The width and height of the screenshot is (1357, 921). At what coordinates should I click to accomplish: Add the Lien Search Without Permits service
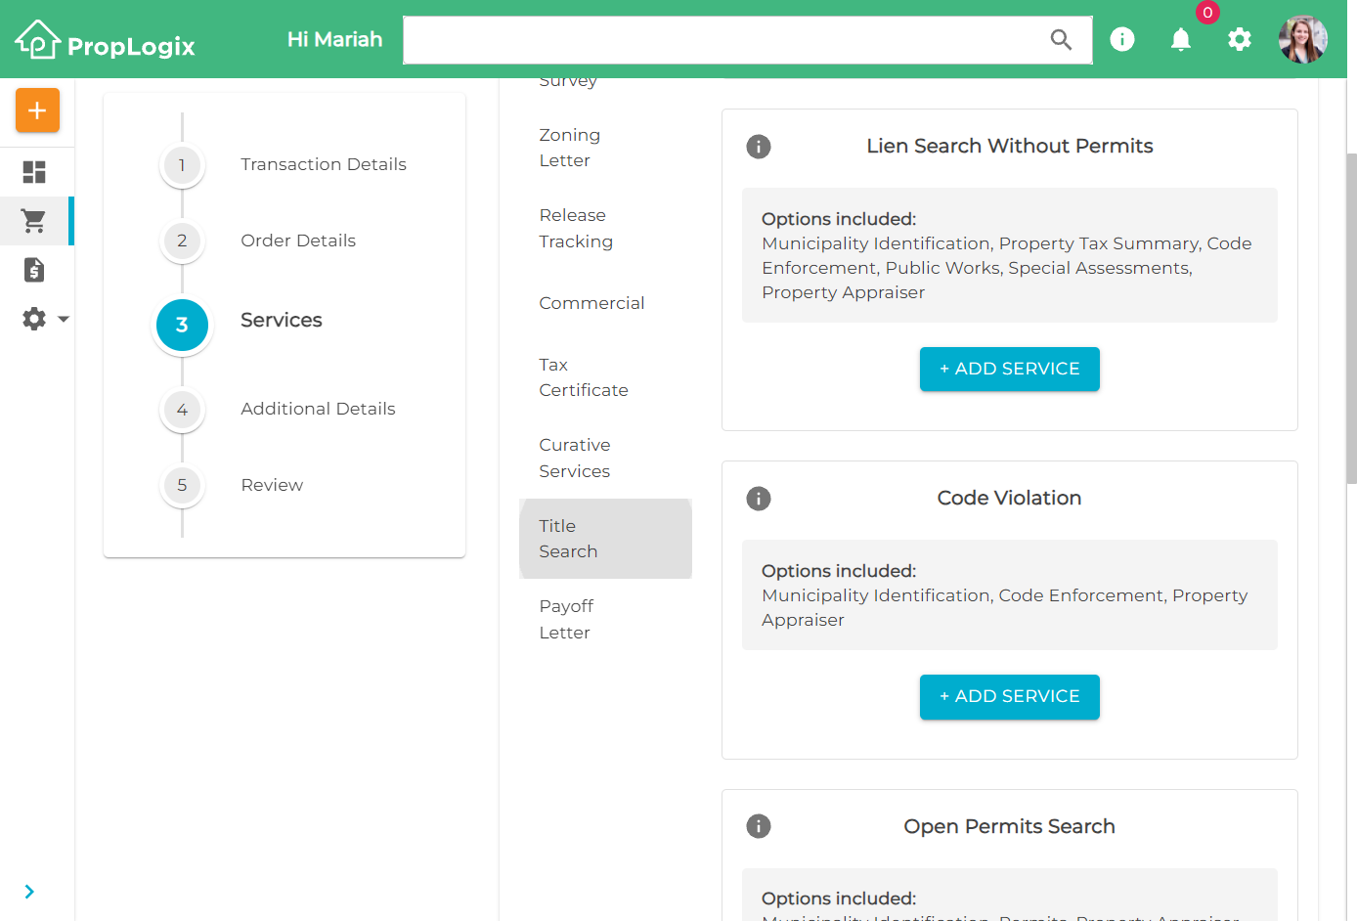coord(1010,369)
